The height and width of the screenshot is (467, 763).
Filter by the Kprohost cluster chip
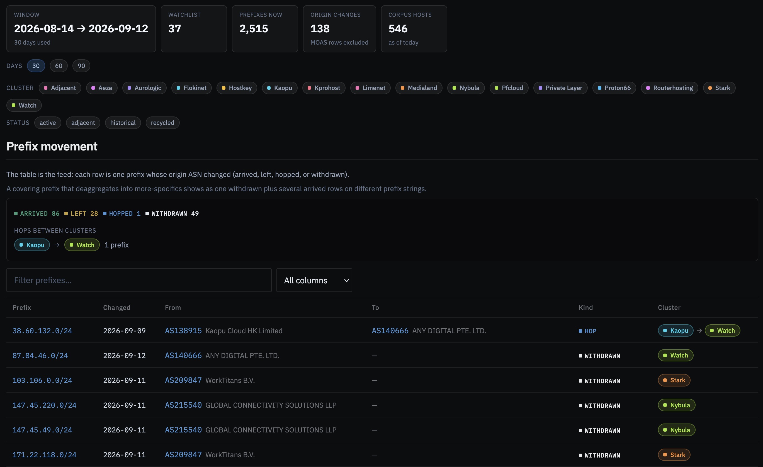click(x=324, y=88)
